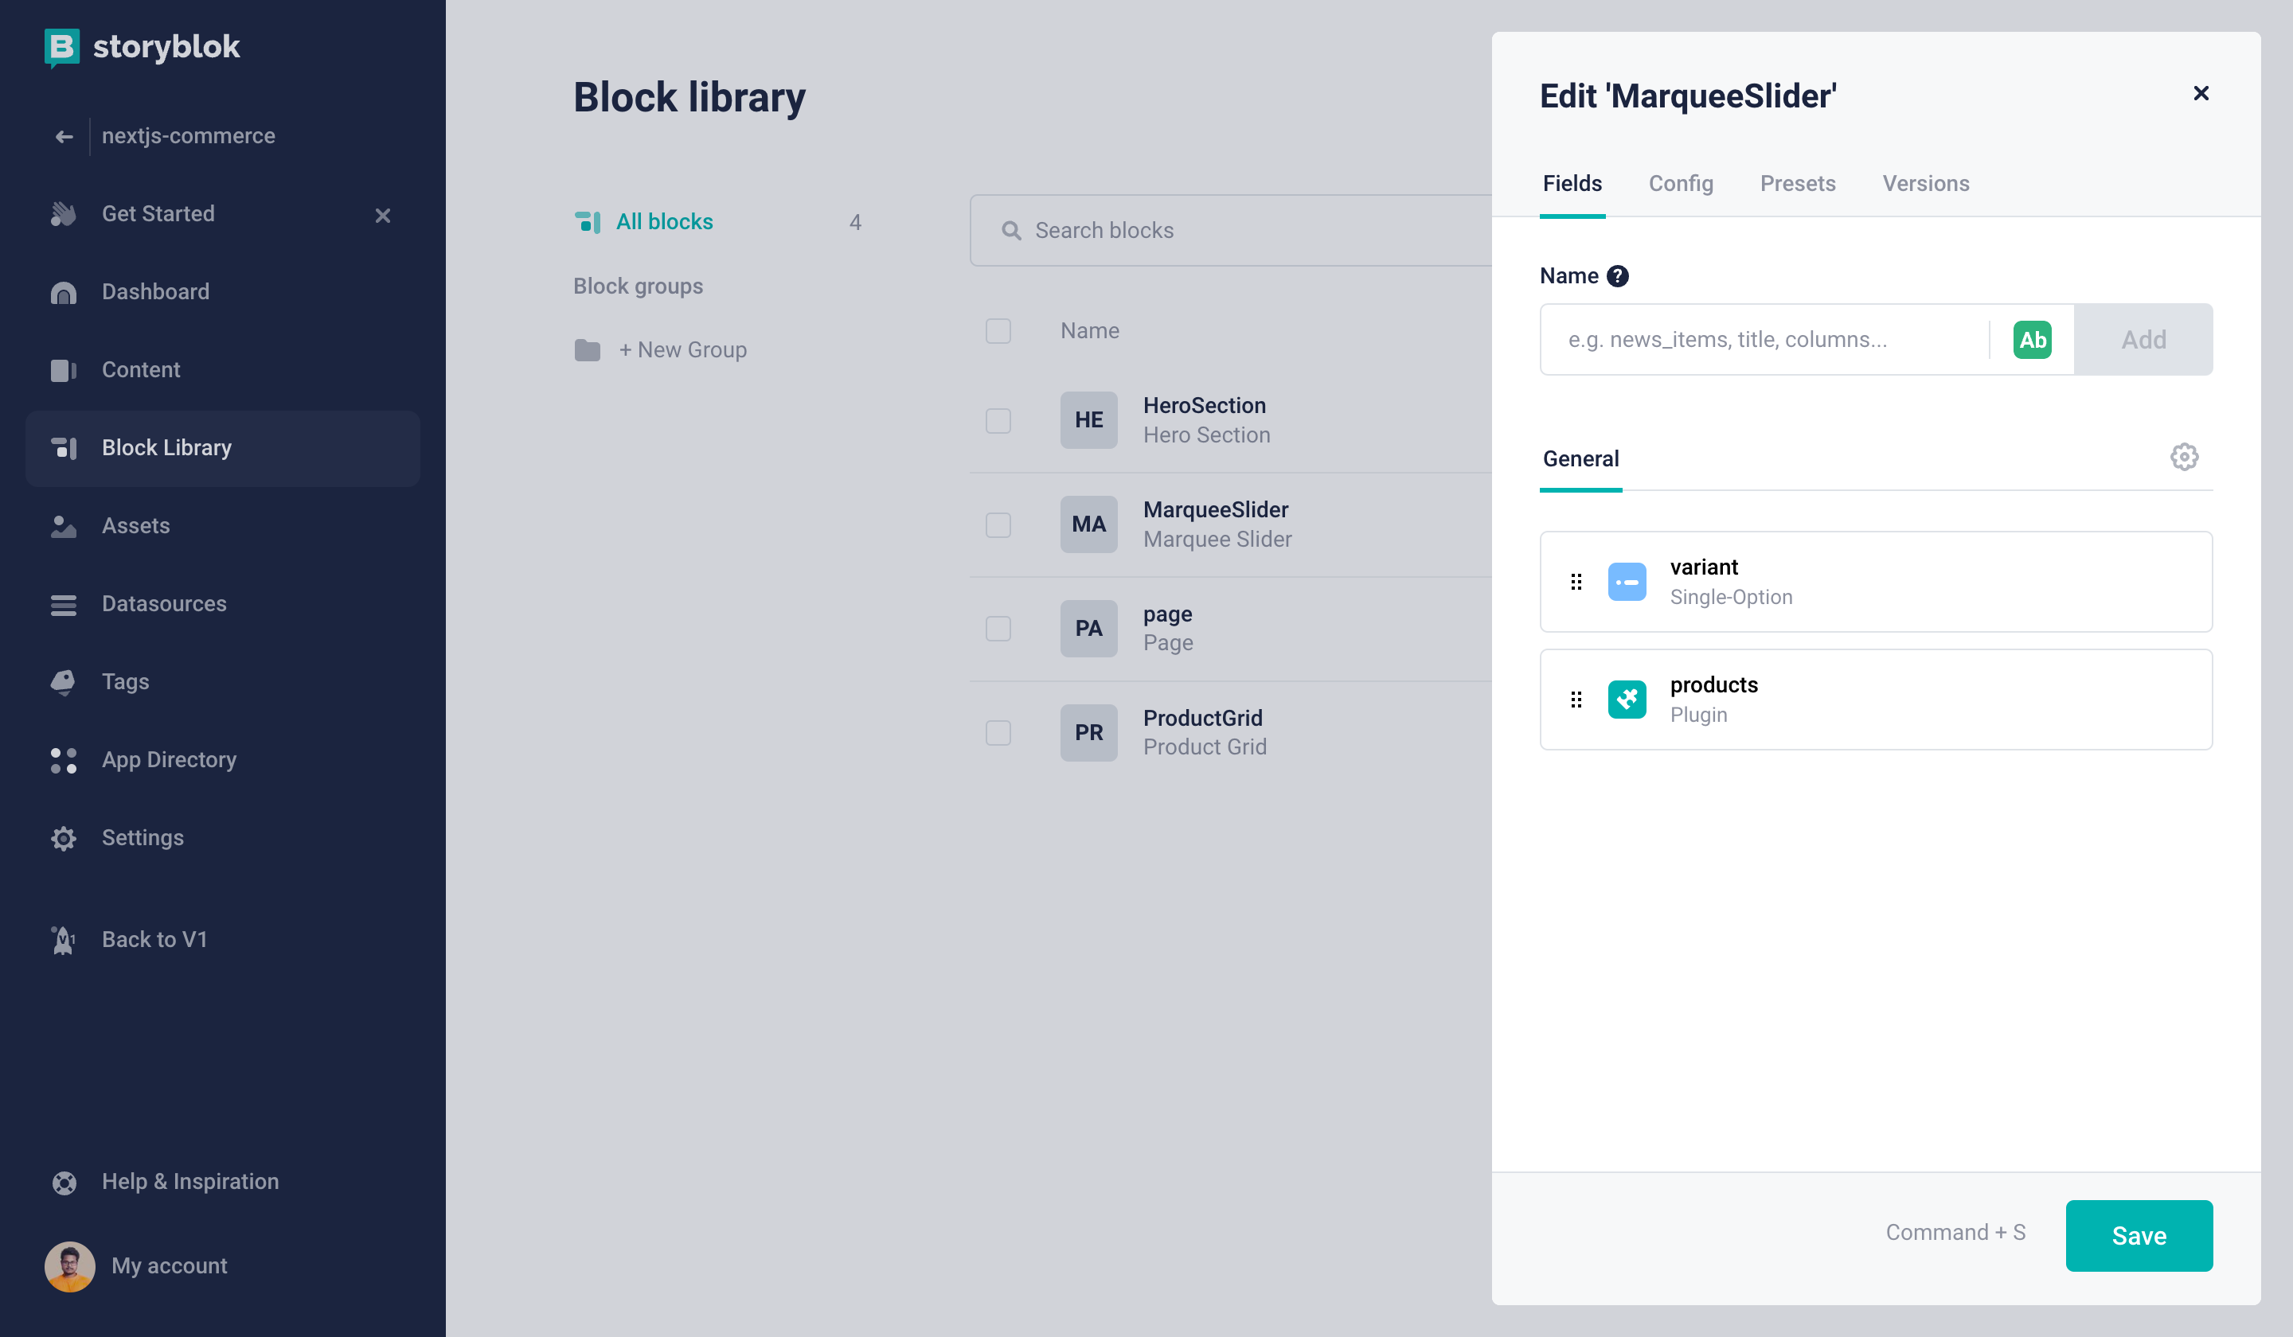Image resolution: width=2293 pixels, height=1337 pixels.
Task: Click + New Group in Block groups
Action: (682, 350)
